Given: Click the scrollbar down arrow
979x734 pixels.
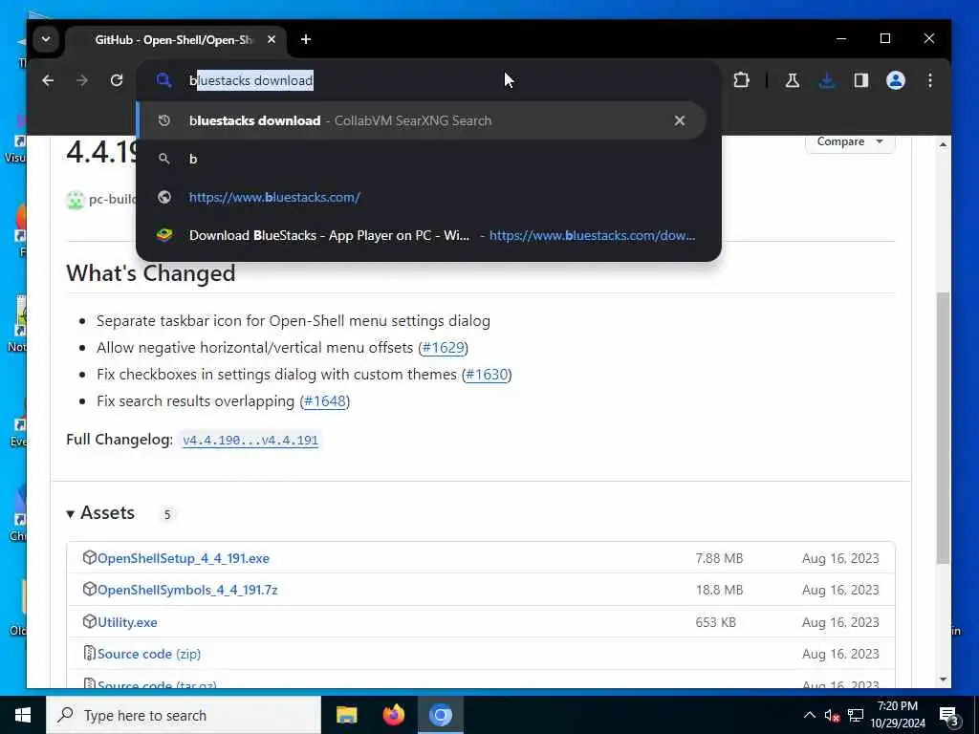Looking at the screenshot, I should coord(943,680).
